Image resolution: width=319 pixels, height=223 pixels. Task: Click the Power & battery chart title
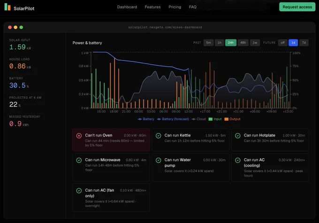(87, 43)
